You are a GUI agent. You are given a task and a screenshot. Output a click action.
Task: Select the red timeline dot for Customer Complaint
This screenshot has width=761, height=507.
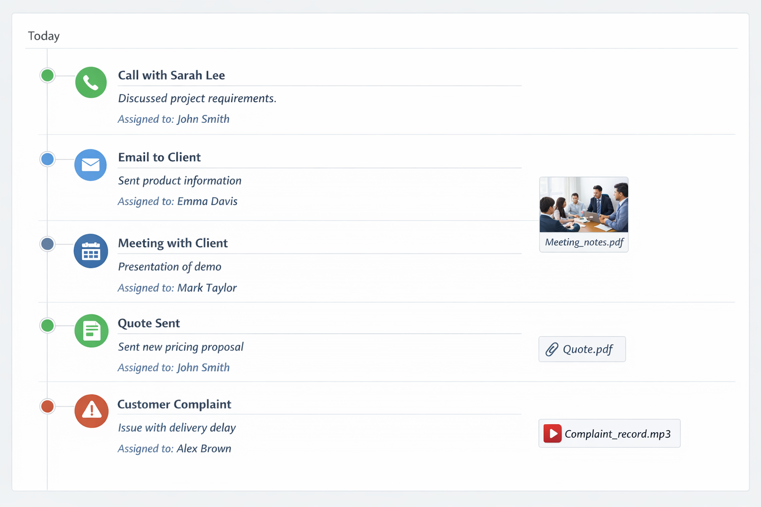[x=48, y=406]
